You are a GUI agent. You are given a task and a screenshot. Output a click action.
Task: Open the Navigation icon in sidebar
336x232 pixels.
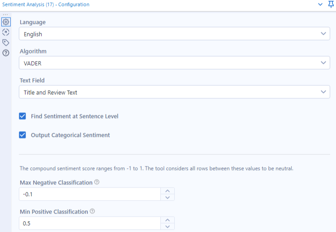pyautogui.click(x=6, y=32)
